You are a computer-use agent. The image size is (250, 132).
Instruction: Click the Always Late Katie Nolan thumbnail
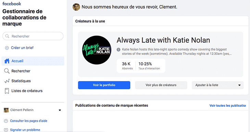pos(97,50)
